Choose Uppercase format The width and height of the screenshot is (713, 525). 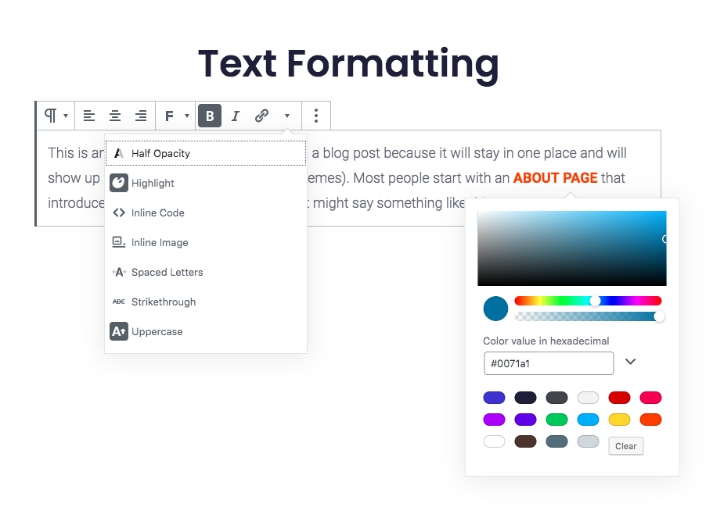click(x=206, y=332)
